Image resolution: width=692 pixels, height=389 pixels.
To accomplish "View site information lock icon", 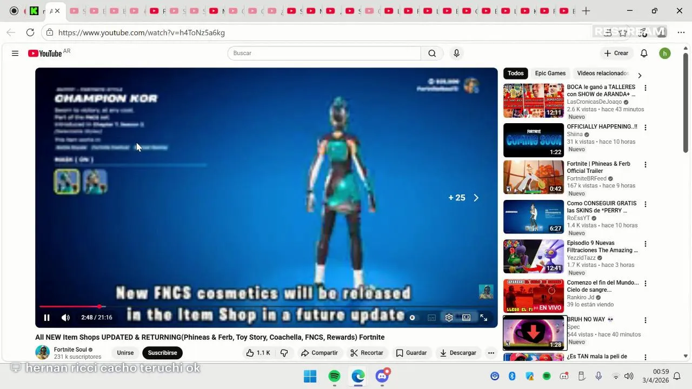I will click(49, 32).
